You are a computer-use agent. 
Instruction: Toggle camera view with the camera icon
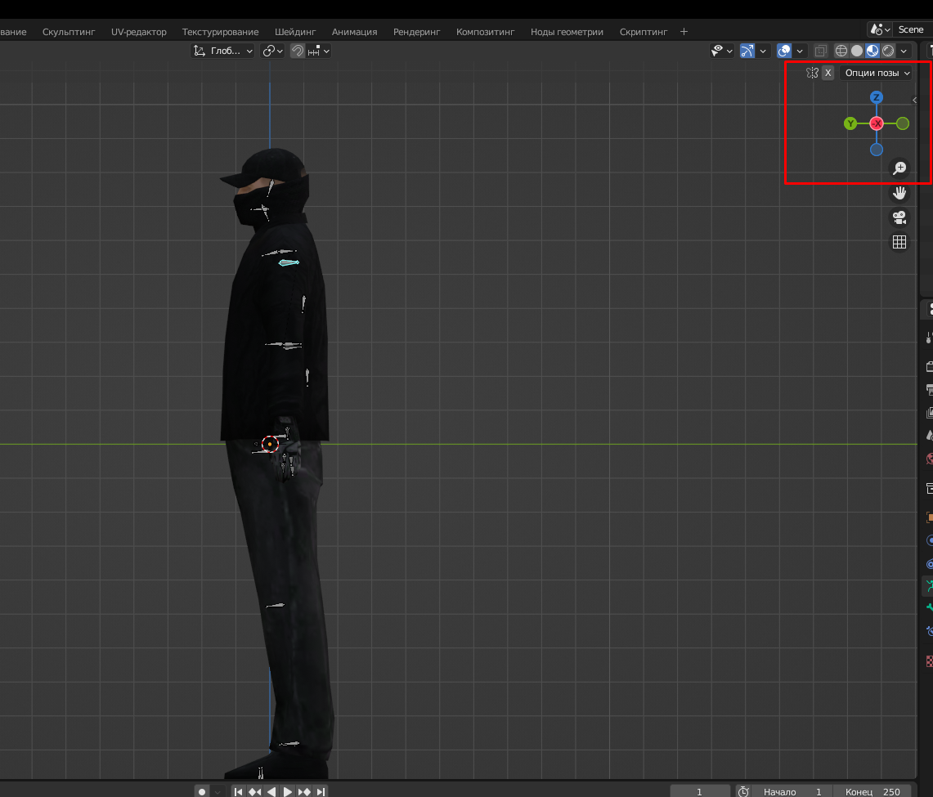(x=899, y=217)
